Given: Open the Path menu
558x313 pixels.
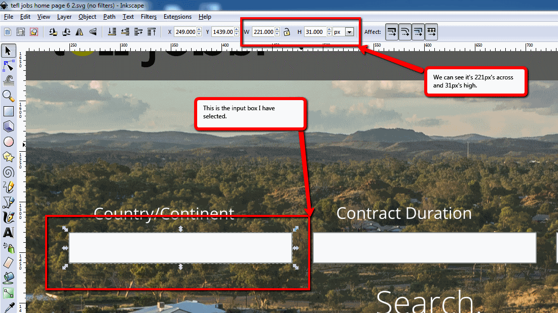Looking at the screenshot, I should point(109,17).
